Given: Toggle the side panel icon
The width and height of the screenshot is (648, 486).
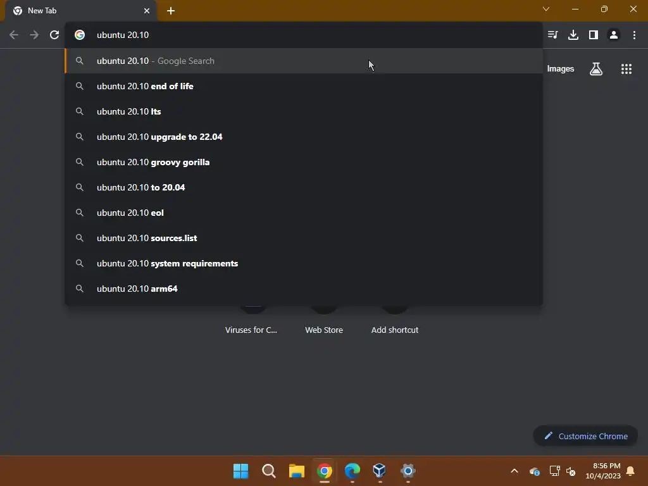Looking at the screenshot, I should click(594, 35).
